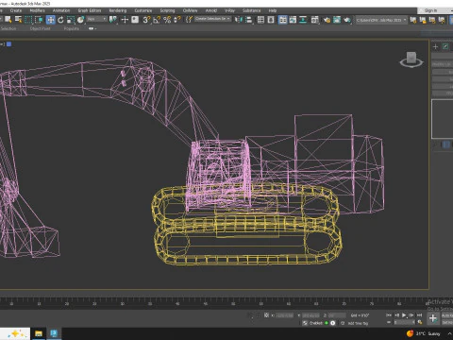453x340 pixels.
Task: Switch to Populate ribbon tab
Action: (72, 28)
